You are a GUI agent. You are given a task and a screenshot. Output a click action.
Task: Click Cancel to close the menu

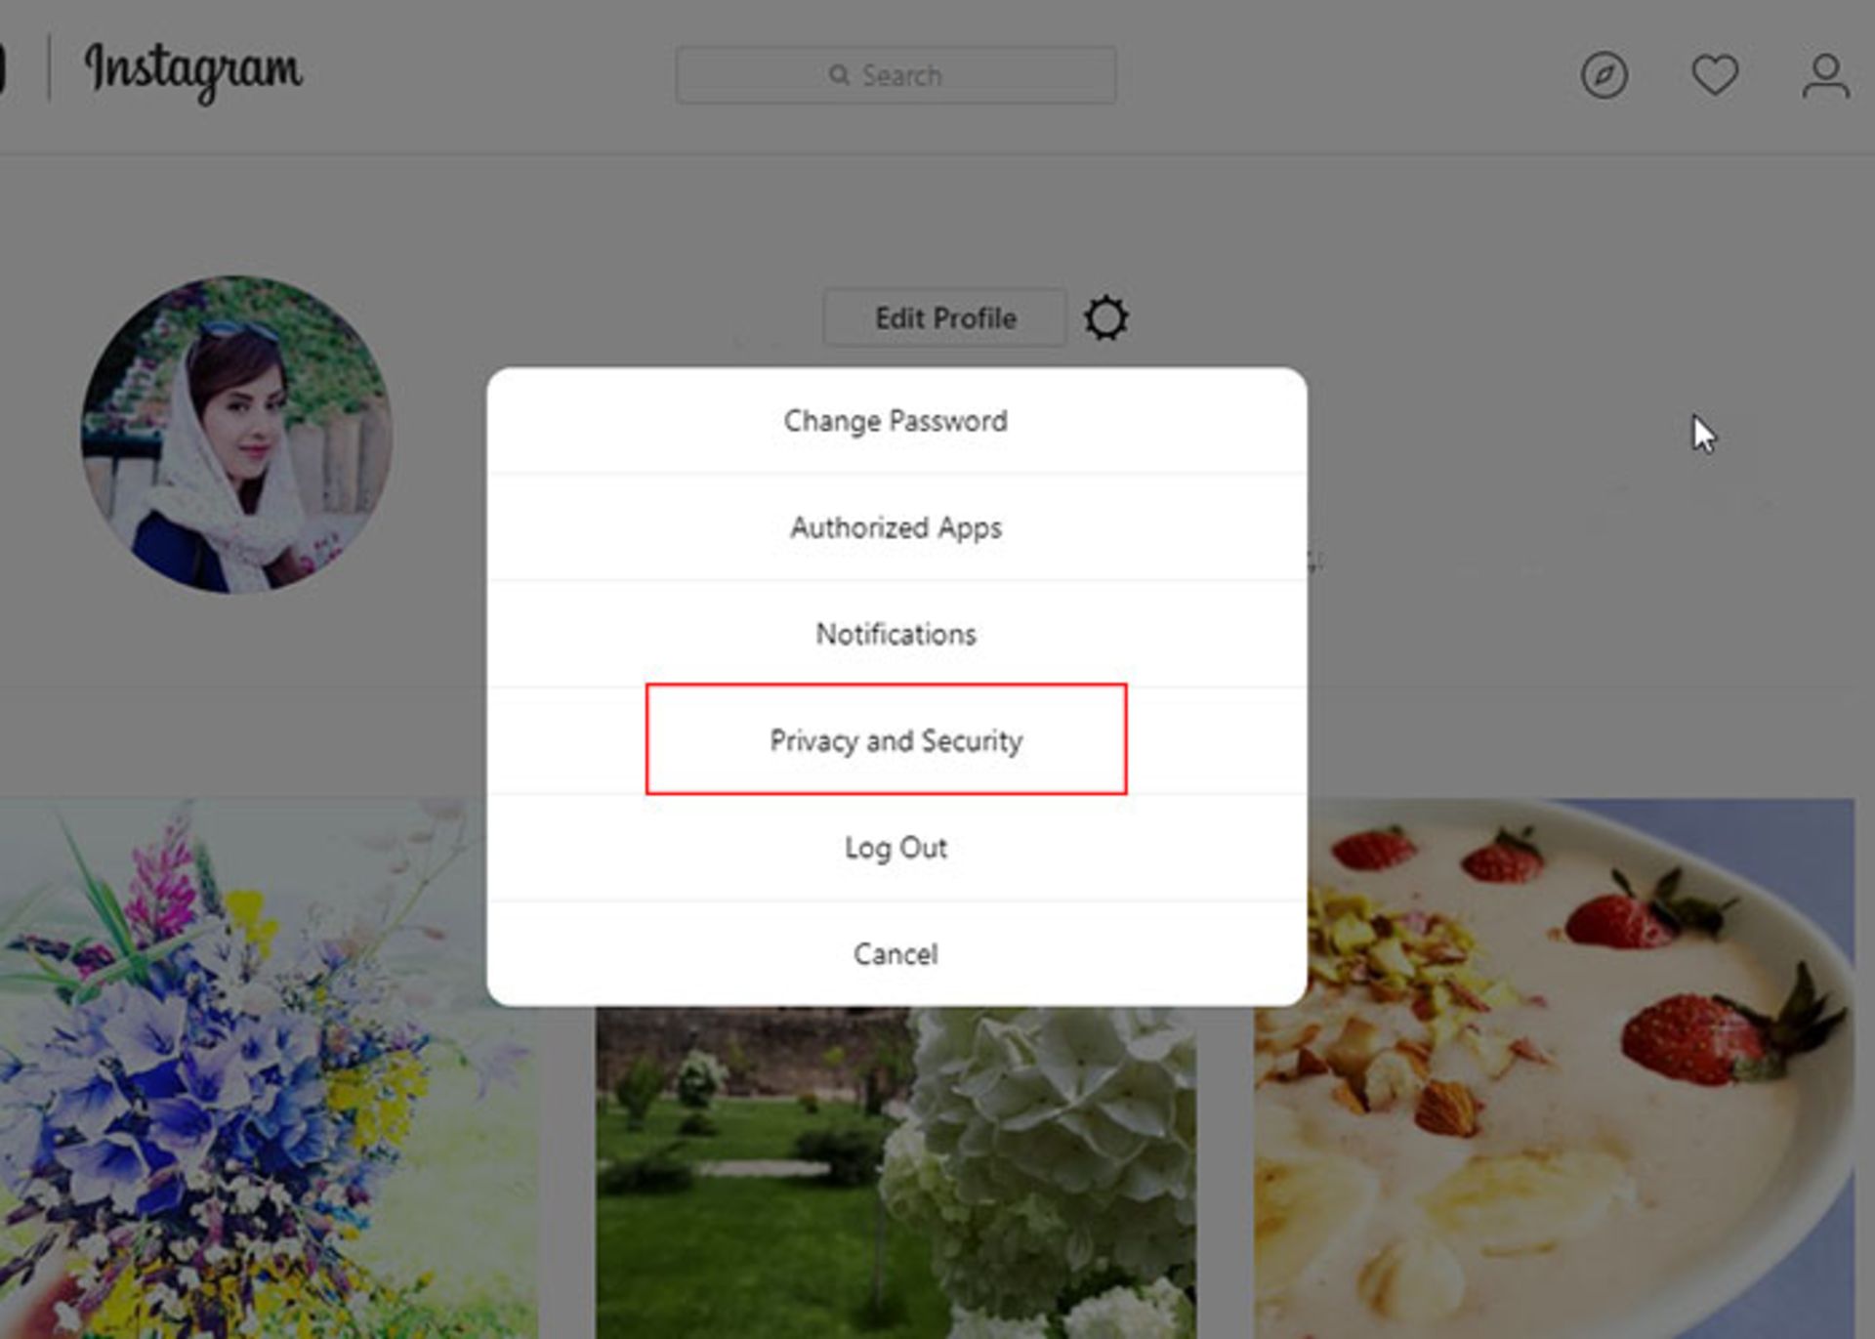(x=896, y=953)
